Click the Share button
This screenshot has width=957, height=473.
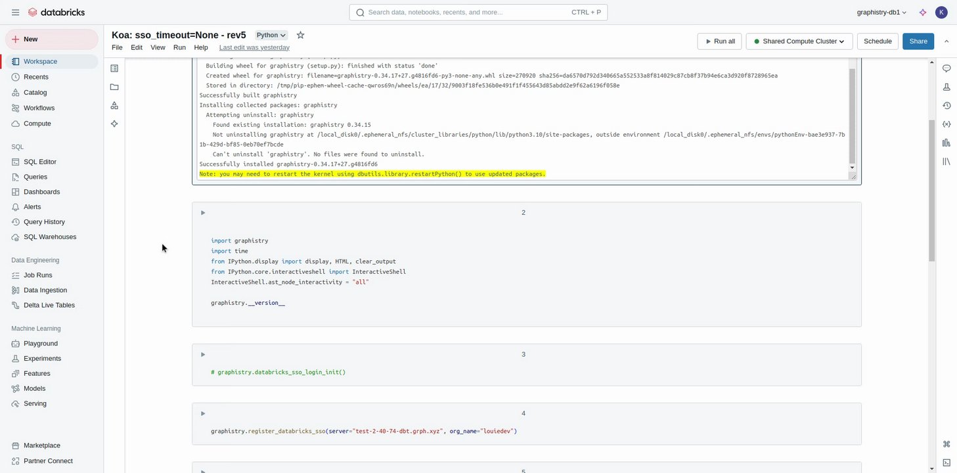click(918, 41)
